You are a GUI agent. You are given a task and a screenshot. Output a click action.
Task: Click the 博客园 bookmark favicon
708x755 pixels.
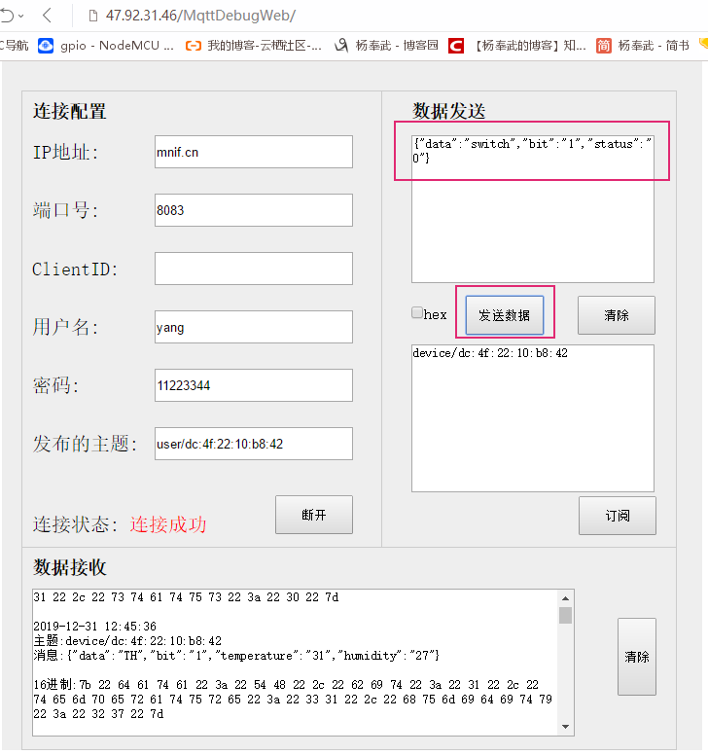(341, 46)
